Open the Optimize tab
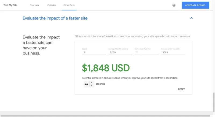 52,5
